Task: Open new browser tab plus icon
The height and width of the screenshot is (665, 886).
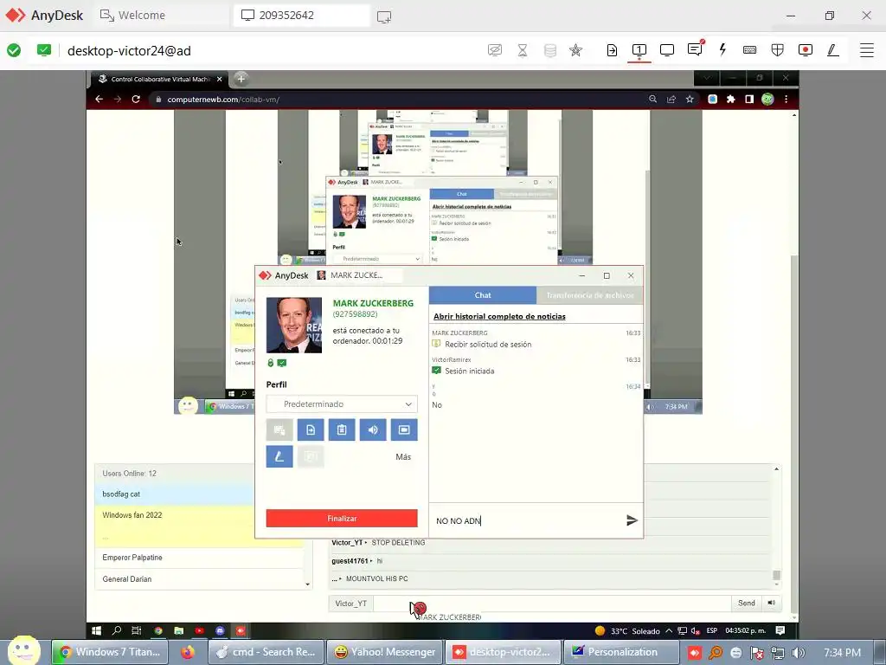Action: pos(241,79)
